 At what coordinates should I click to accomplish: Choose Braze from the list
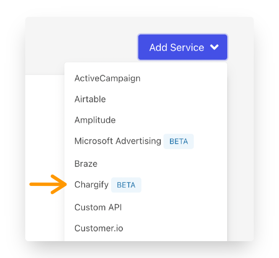tap(86, 164)
